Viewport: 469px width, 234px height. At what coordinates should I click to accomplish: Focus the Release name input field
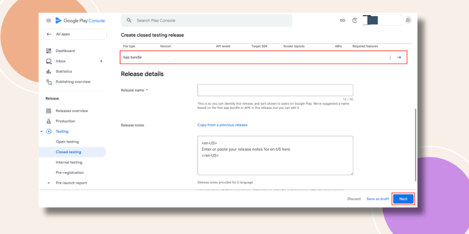275,90
